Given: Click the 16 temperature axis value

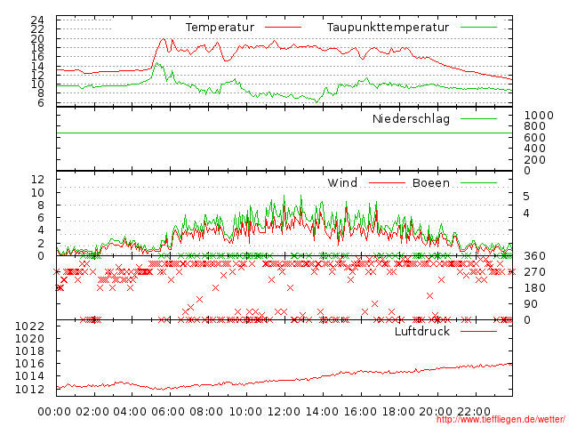Looking at the screenshot, I should (x=37, y=57).
